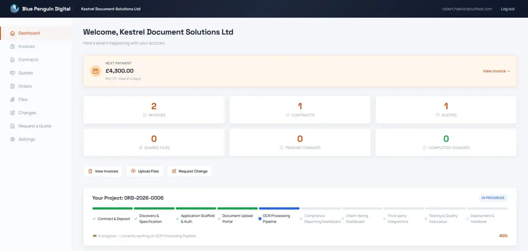Open the Shared Files card showing 0

[x=154, y=142]
